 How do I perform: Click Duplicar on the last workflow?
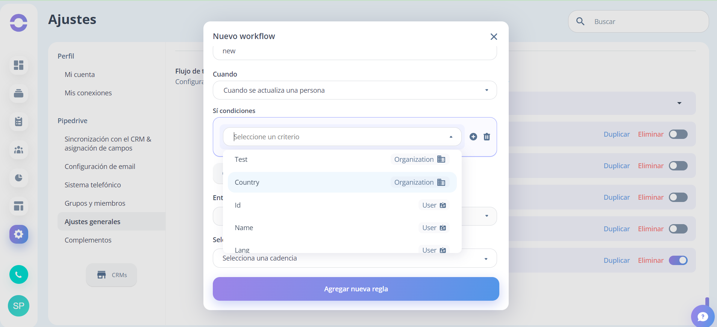point(617,260)
